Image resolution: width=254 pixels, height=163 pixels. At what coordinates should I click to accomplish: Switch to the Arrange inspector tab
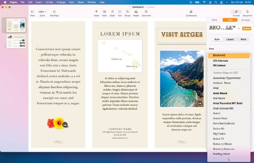click(245, 20)
